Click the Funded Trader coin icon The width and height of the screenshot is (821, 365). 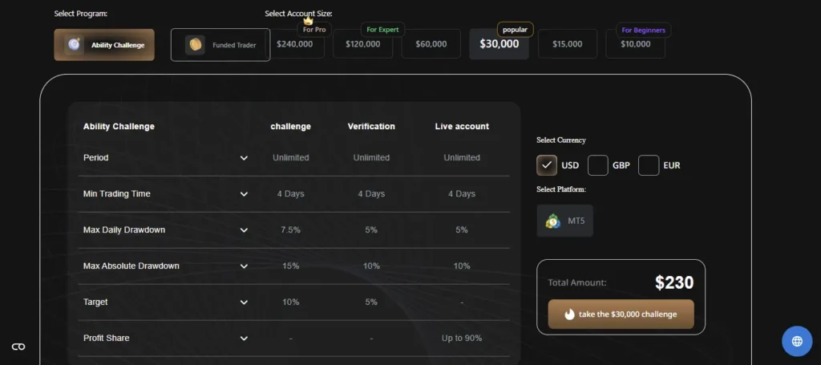(x=195, y=44)
